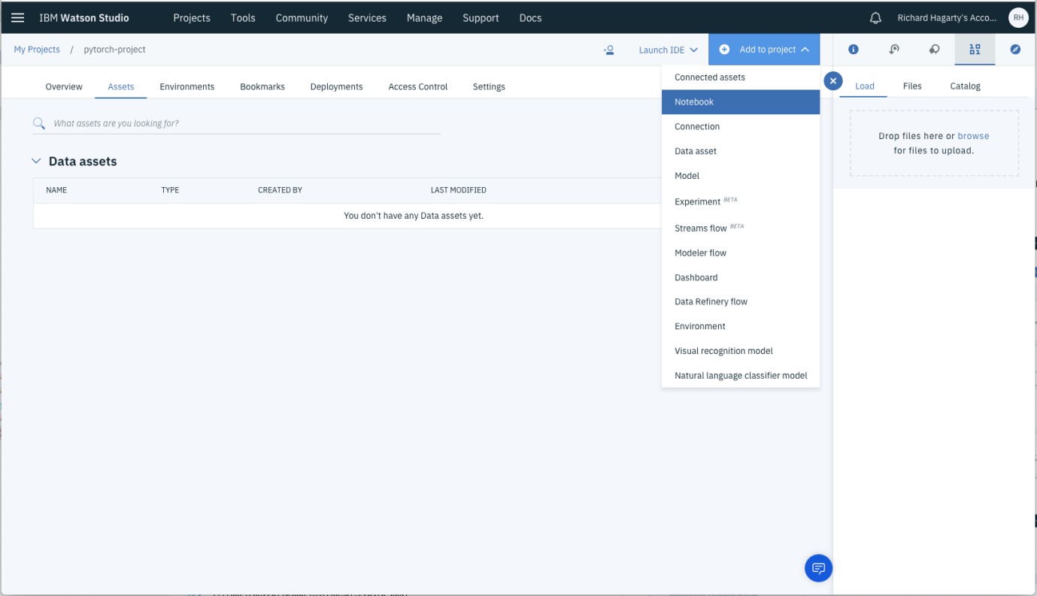Navigate back via My Projects breadcrumb
This screenshot has height=596, width=1037.
point(37,48)
